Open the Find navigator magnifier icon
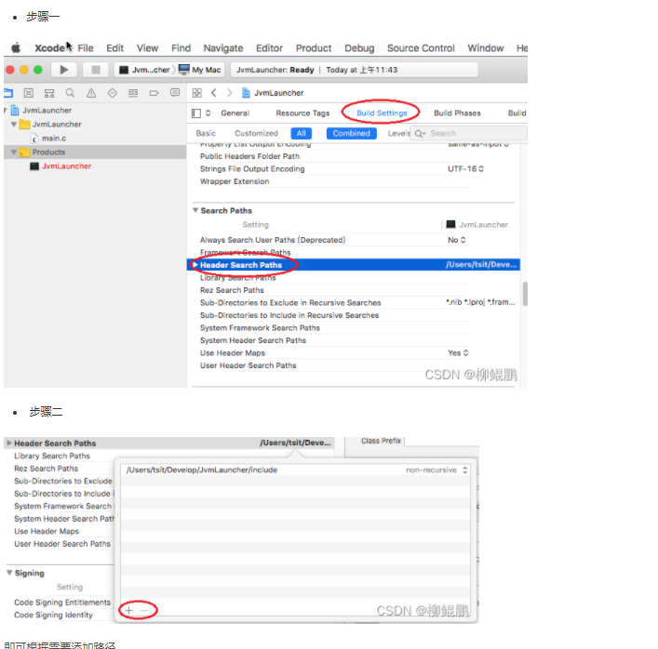 click(70, 93)
